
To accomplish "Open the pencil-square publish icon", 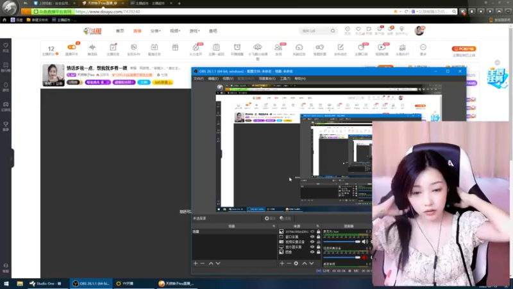I will [x=341, y=47].
